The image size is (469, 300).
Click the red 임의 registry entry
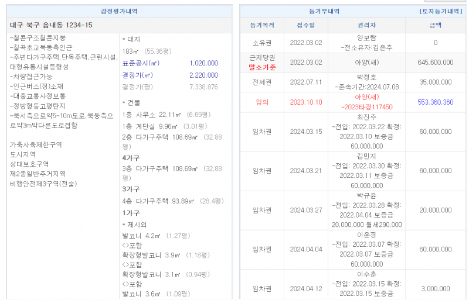[x=261, y=102]
